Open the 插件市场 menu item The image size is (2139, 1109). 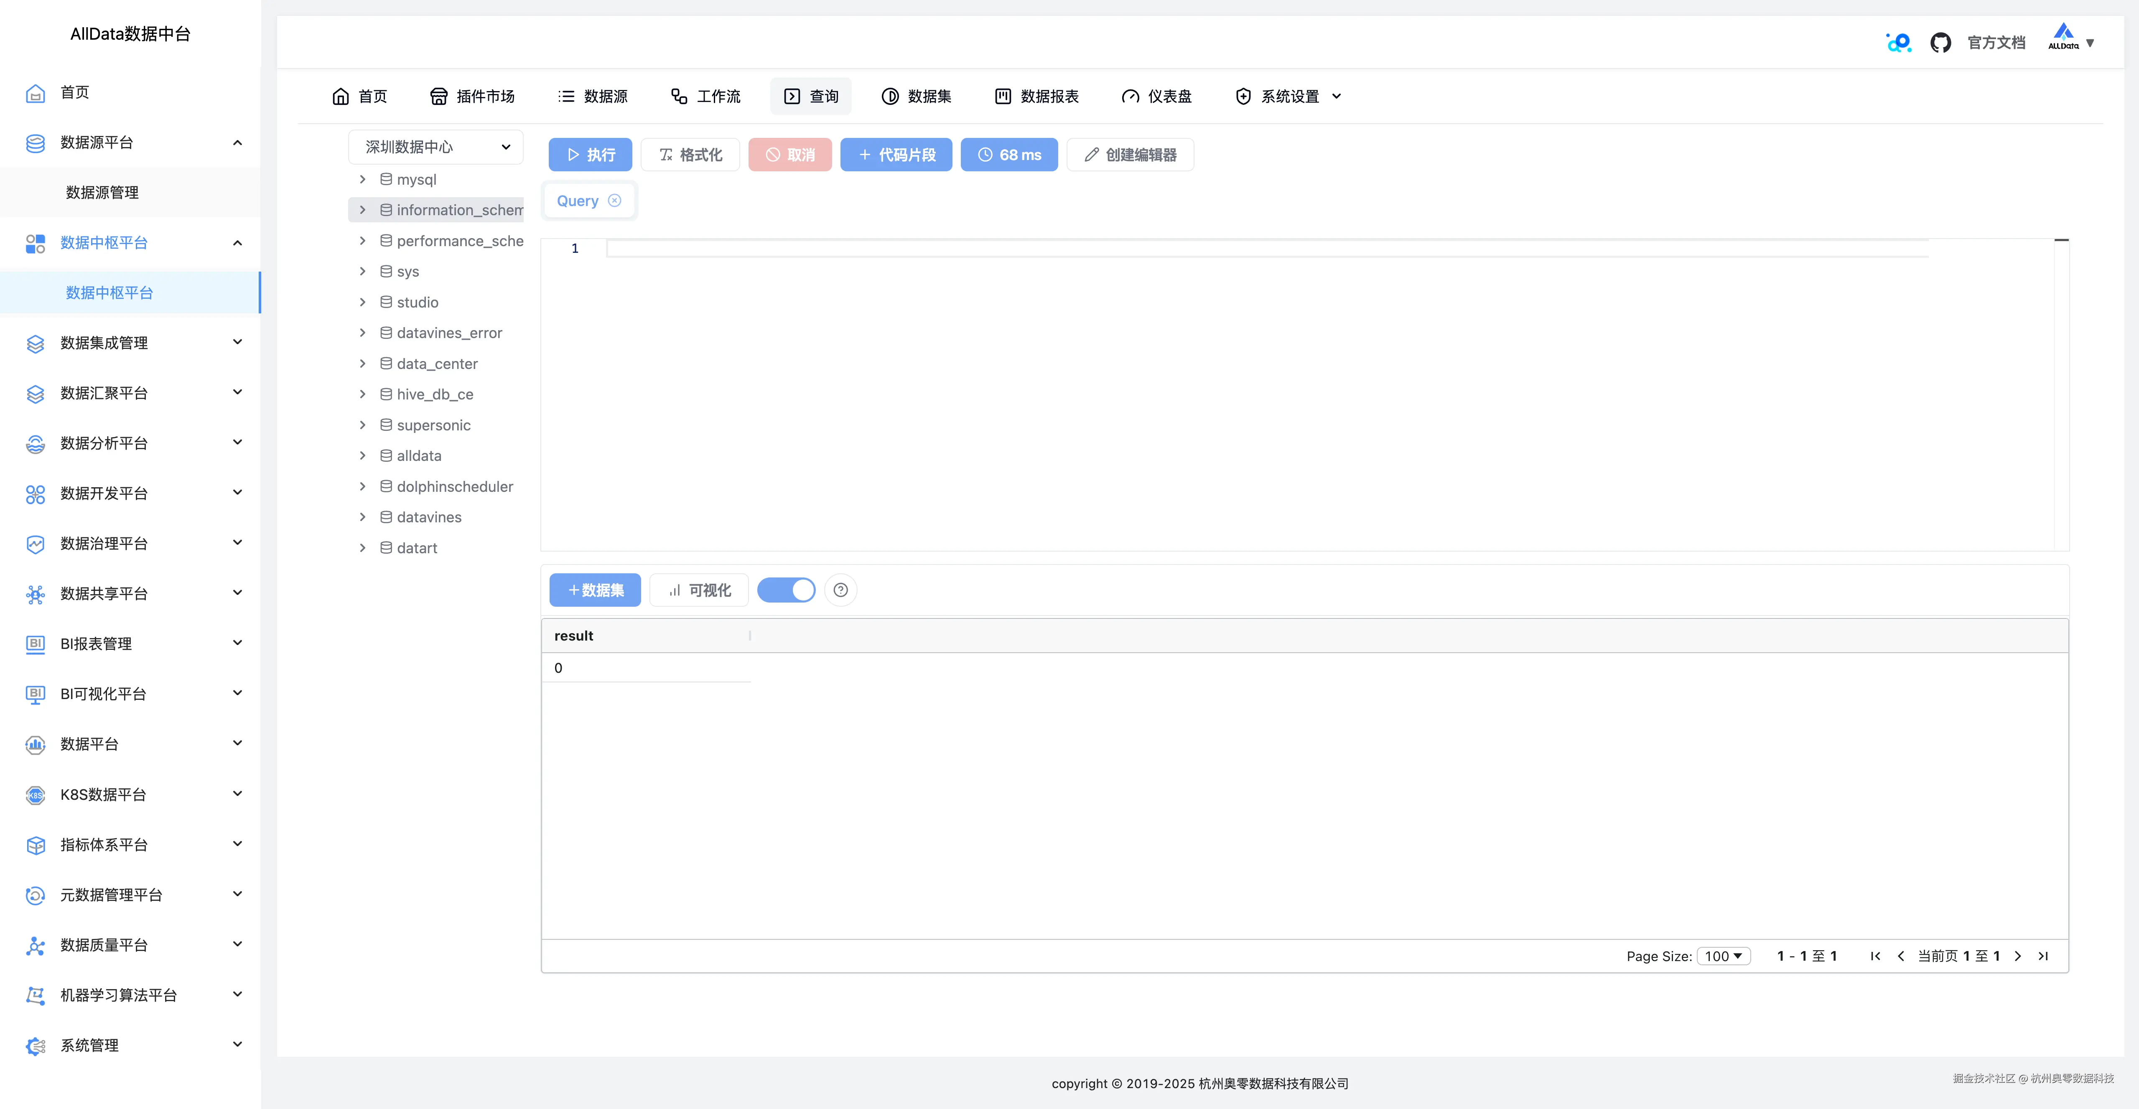pos(472,96)
